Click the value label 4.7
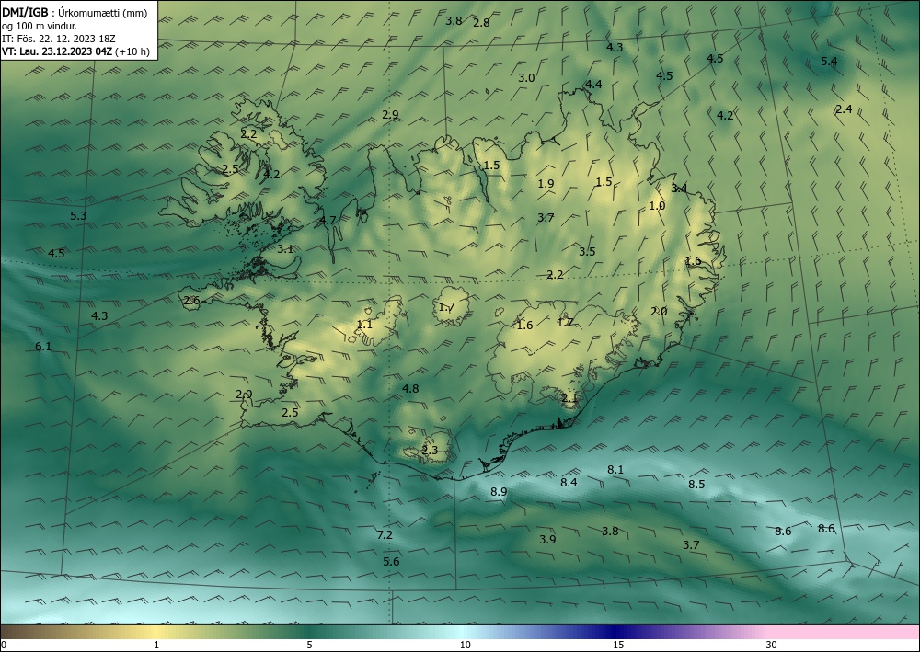920x652 pixels. [328, 221]
